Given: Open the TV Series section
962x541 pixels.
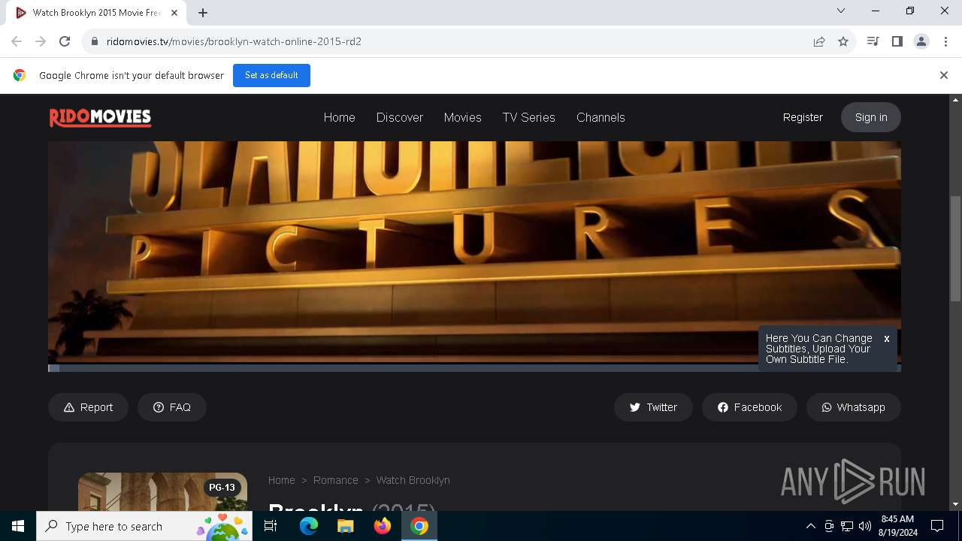Looking at the screenshot, I should coord(529,117).
